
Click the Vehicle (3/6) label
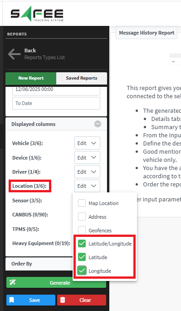click(28, 143)
